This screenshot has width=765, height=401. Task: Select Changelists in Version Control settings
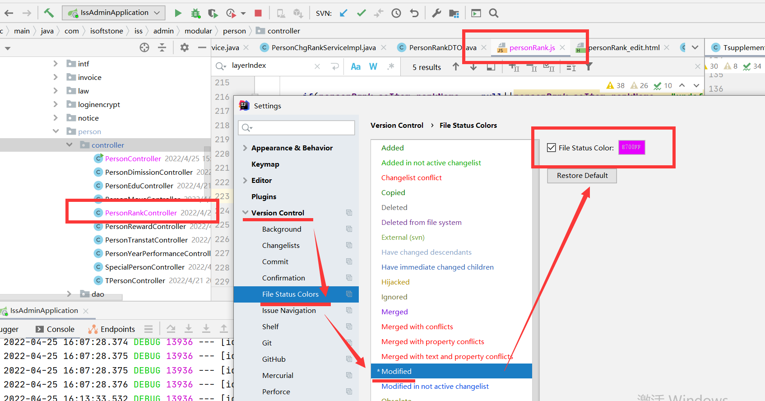(281, 246)
